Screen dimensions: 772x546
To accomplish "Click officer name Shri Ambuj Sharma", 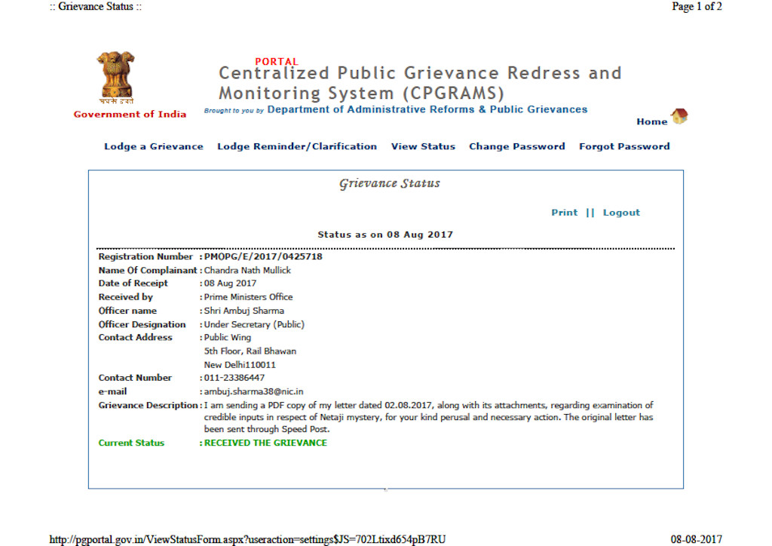I will [244, 311].
